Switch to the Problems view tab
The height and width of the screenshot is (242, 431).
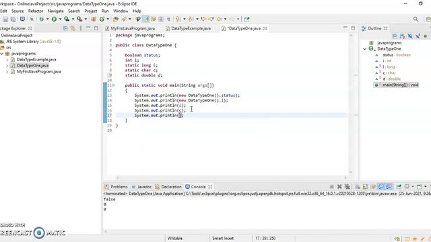(x=116, y=187)
